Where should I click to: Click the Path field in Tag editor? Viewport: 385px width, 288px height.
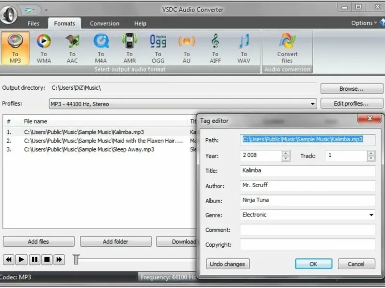pyautogui.click(x=308, y=140)
